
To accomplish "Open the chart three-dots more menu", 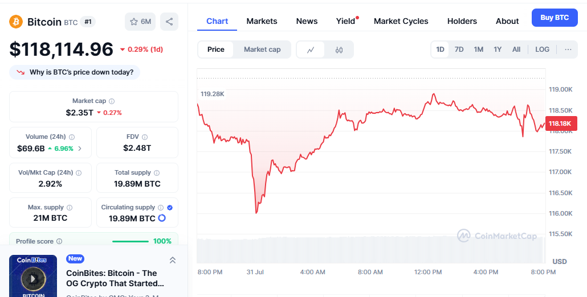I will (x=568, y=49).
